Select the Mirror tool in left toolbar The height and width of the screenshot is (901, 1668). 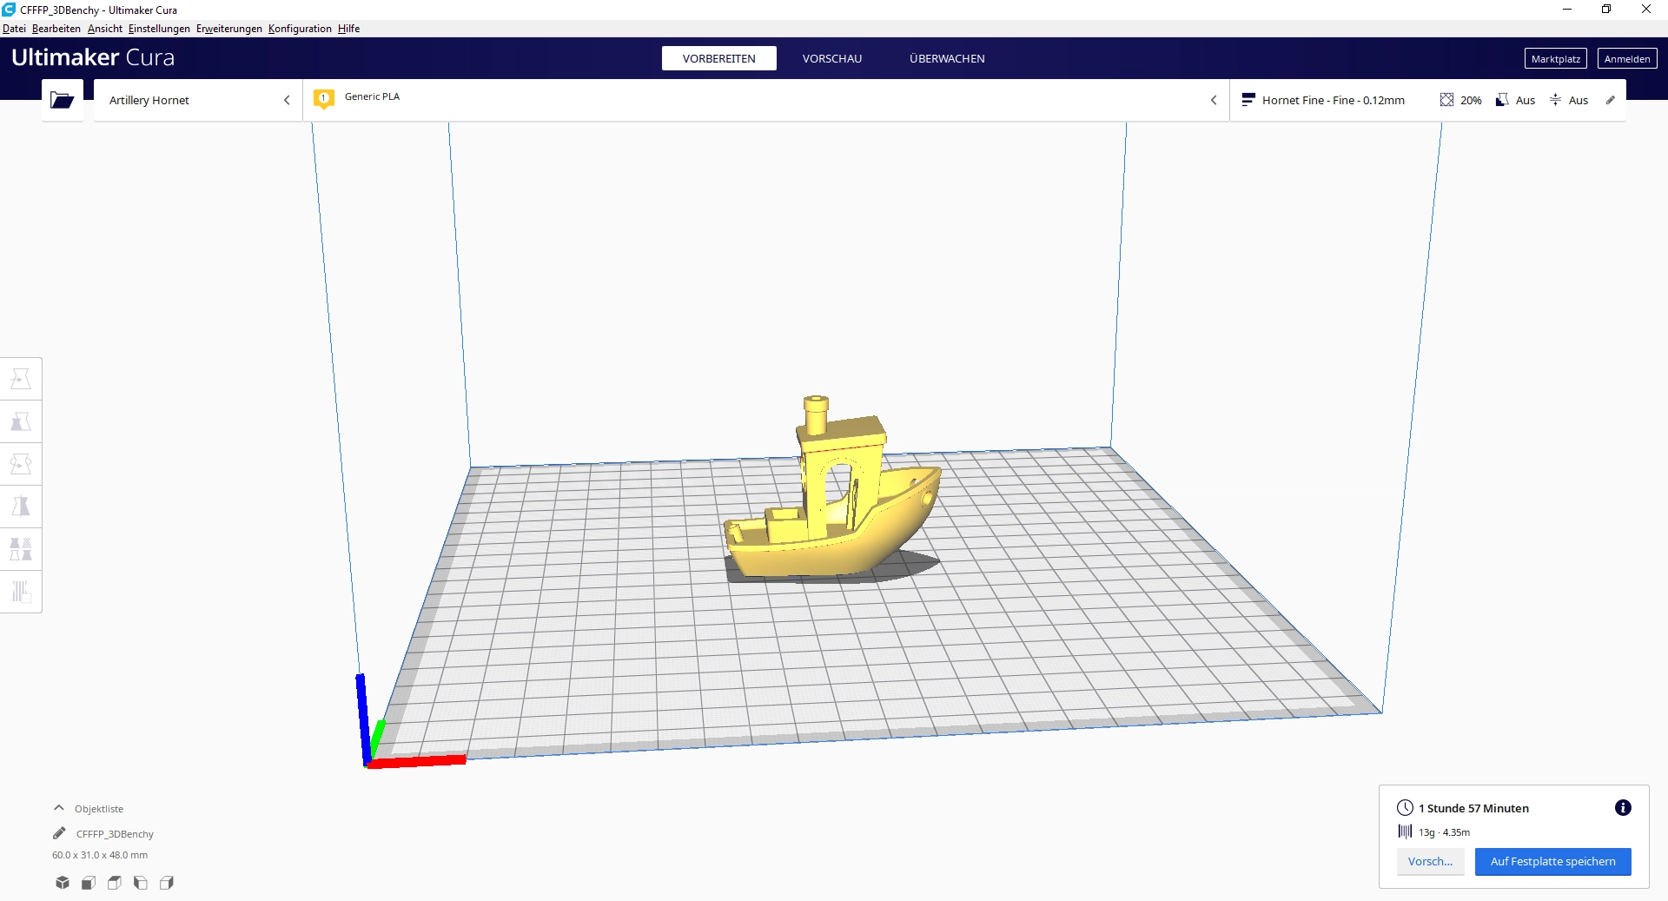[x=21, y=507]
